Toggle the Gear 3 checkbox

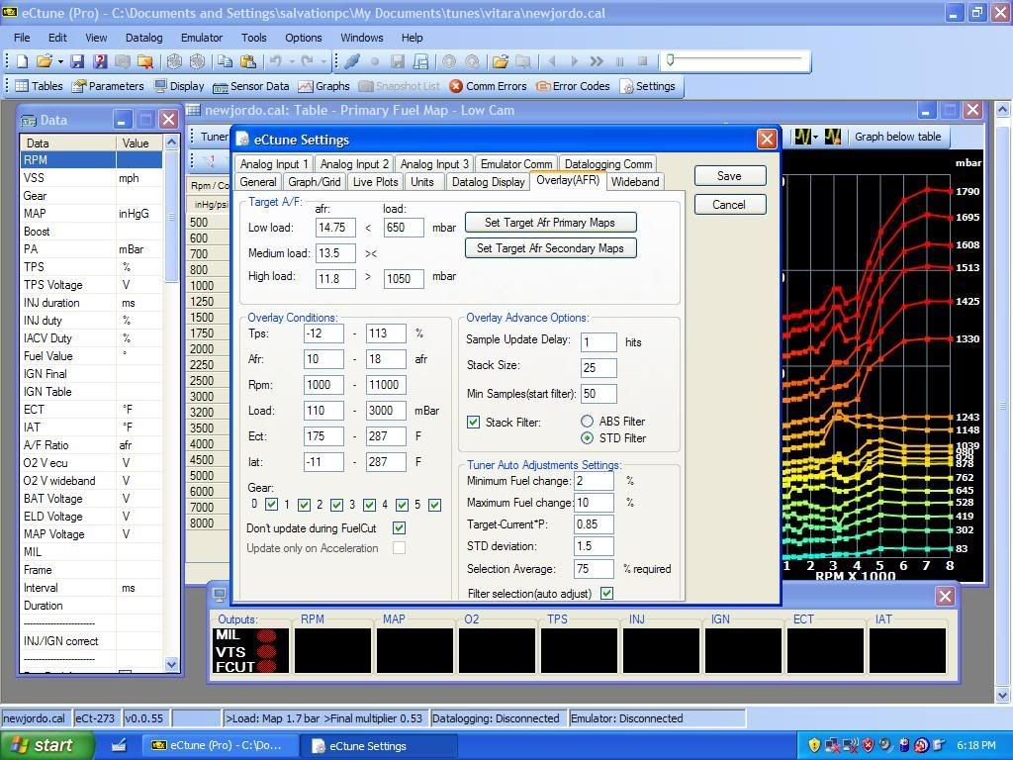click(x=370, y=505)
